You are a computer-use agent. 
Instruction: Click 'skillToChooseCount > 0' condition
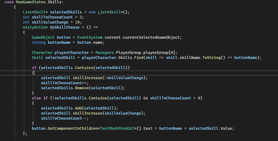click(x=175, y=98)
